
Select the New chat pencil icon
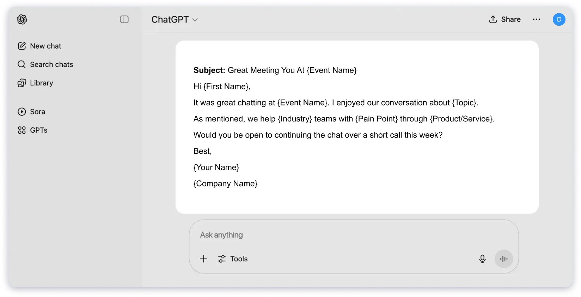point(22,45)
